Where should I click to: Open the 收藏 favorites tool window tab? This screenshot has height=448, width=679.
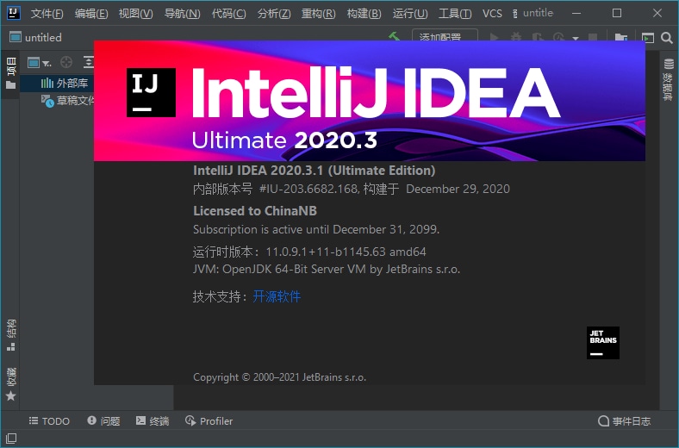point(11,384)
